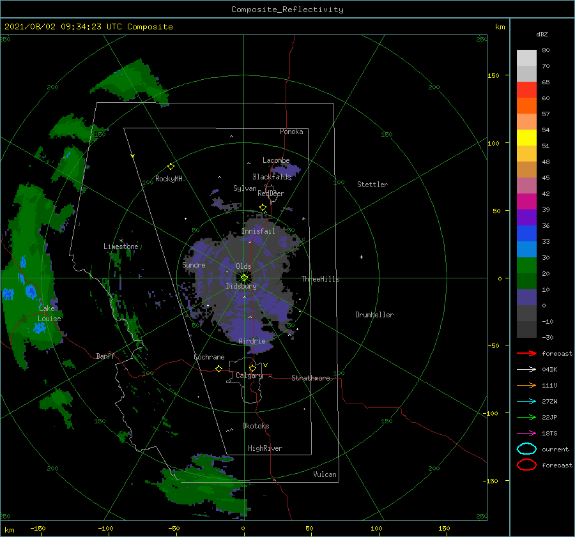
Task: Click the Innisfail label
Action: [258, 231]
